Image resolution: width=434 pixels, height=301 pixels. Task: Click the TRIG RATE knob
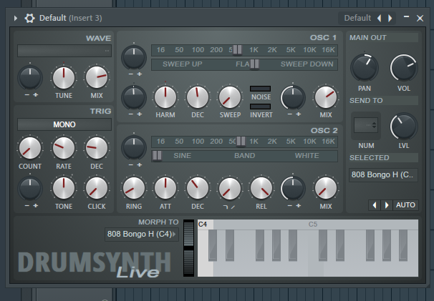click(x=64, y=148)
